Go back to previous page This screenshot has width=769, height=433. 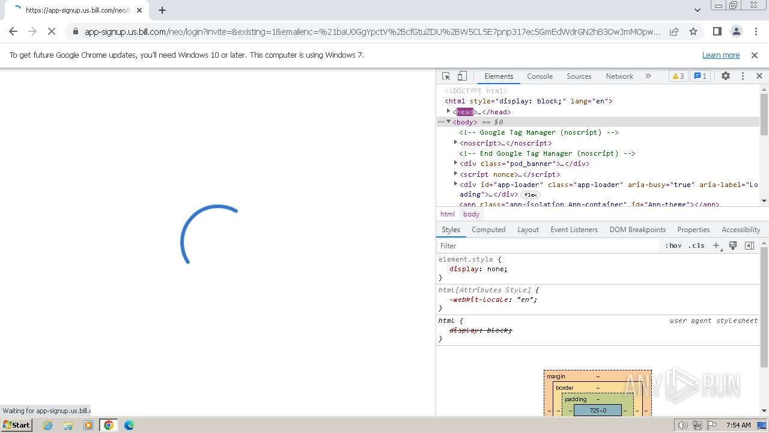[x=13, y=31]
